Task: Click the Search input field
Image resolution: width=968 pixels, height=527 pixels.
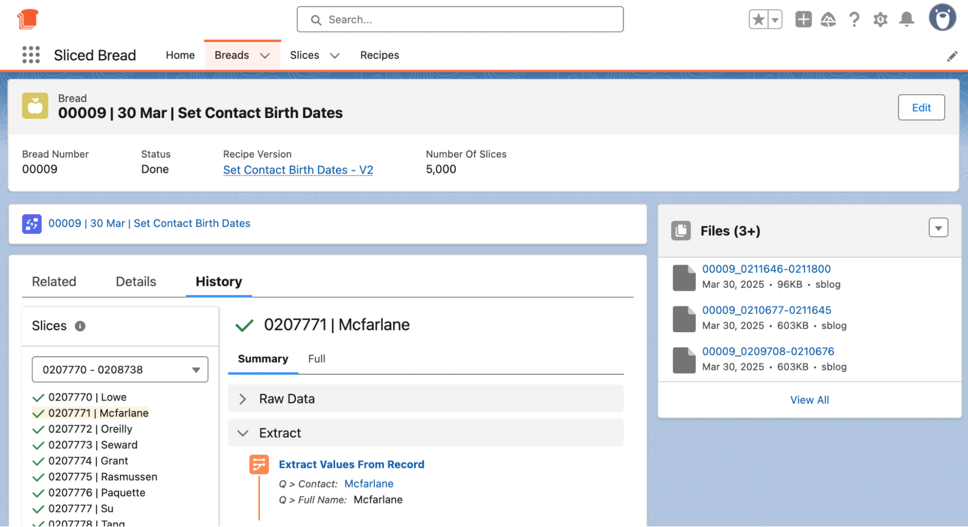Action: point(460,20)
